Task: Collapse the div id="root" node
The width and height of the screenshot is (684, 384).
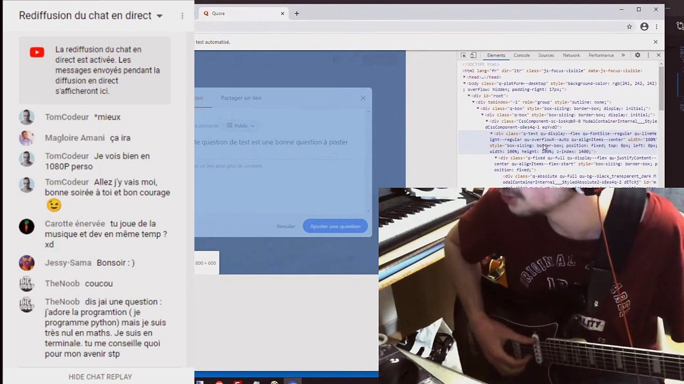Action: click(x=469, y=96)
